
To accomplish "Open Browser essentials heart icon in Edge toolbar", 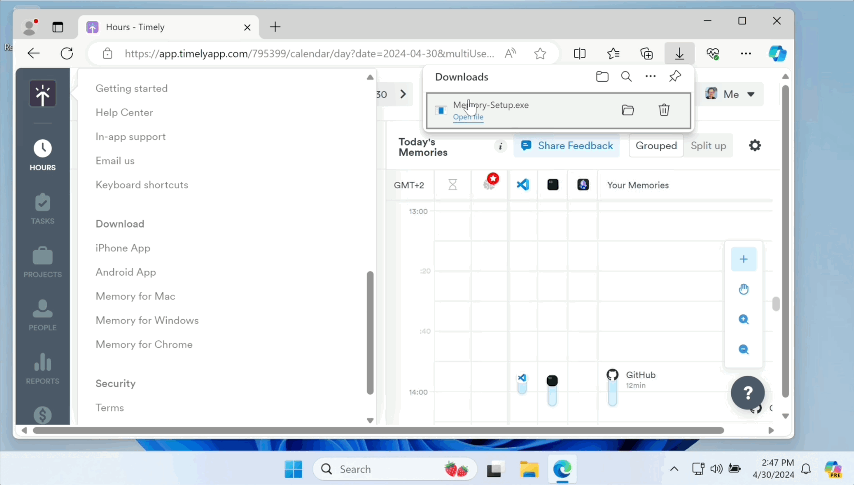I will [713, 53].
